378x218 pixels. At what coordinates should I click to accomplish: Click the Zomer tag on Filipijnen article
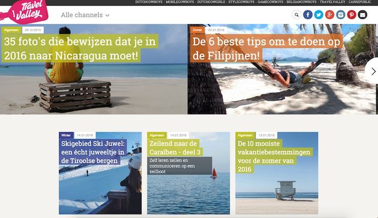tap(197, 30)
